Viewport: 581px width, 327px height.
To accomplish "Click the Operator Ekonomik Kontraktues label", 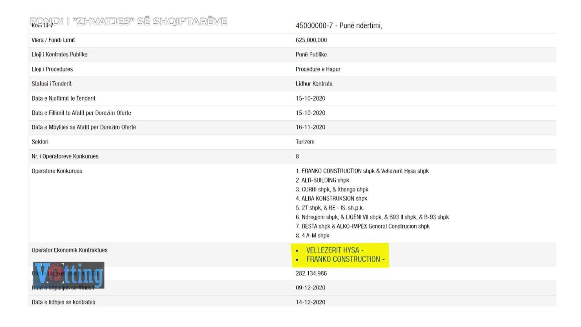I will tap(69, 250).
